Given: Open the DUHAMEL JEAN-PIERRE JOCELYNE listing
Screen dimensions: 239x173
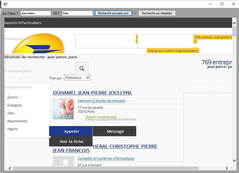Looking at the screenshot, I should click(x=93, y=93).
